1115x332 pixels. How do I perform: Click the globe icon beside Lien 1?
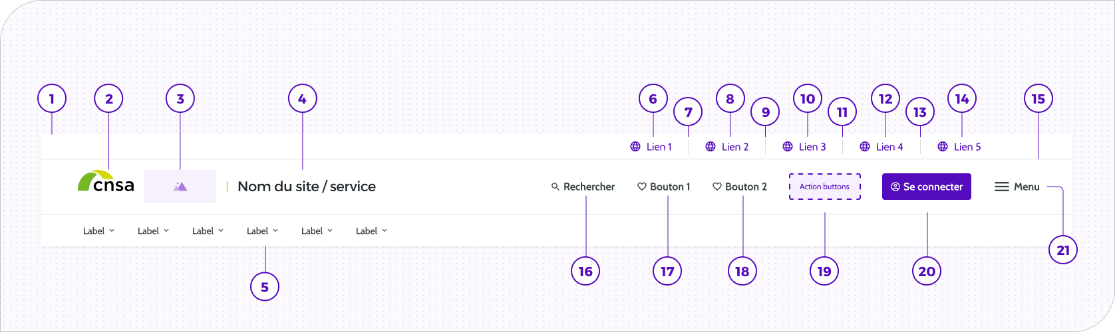[x=635, y=147]
